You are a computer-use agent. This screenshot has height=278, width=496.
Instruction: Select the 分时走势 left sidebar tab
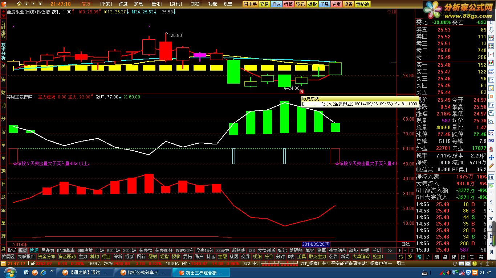(x=3, y=30)
